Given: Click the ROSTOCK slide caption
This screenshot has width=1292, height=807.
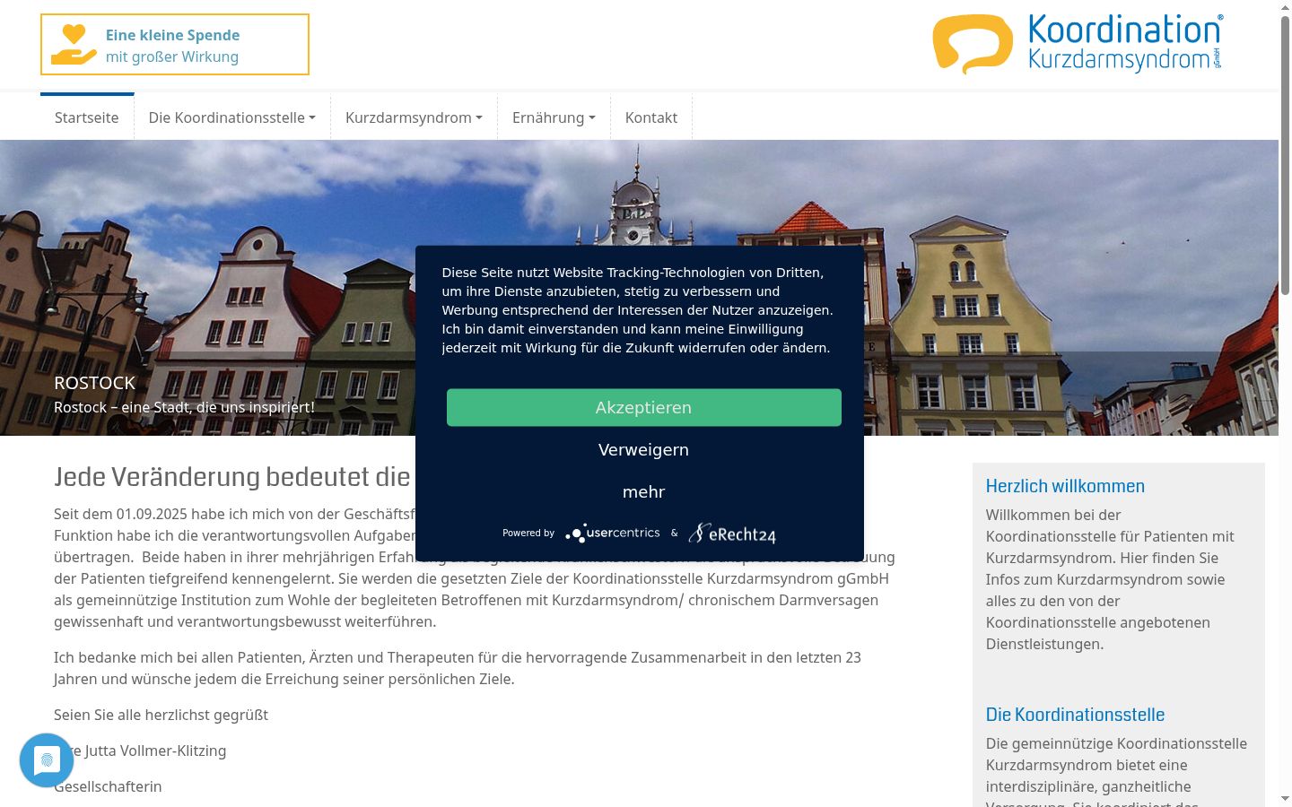Looking at the screenshot, I should [94, 383].
